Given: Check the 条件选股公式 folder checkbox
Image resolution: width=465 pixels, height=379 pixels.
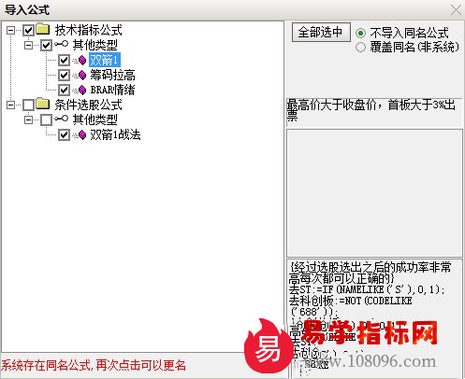Looking at the screenshot, I should (29, 105).
